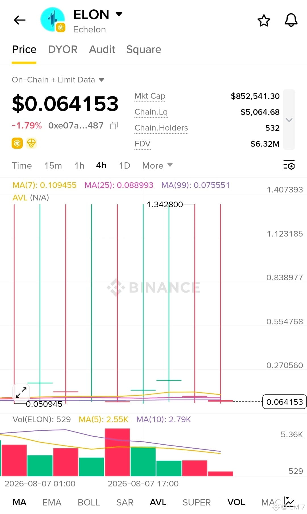This screenshot has width=307, height=514.
Task: Toggle the MA indicator
Action: pyautogui.click(x=20, y=502)
